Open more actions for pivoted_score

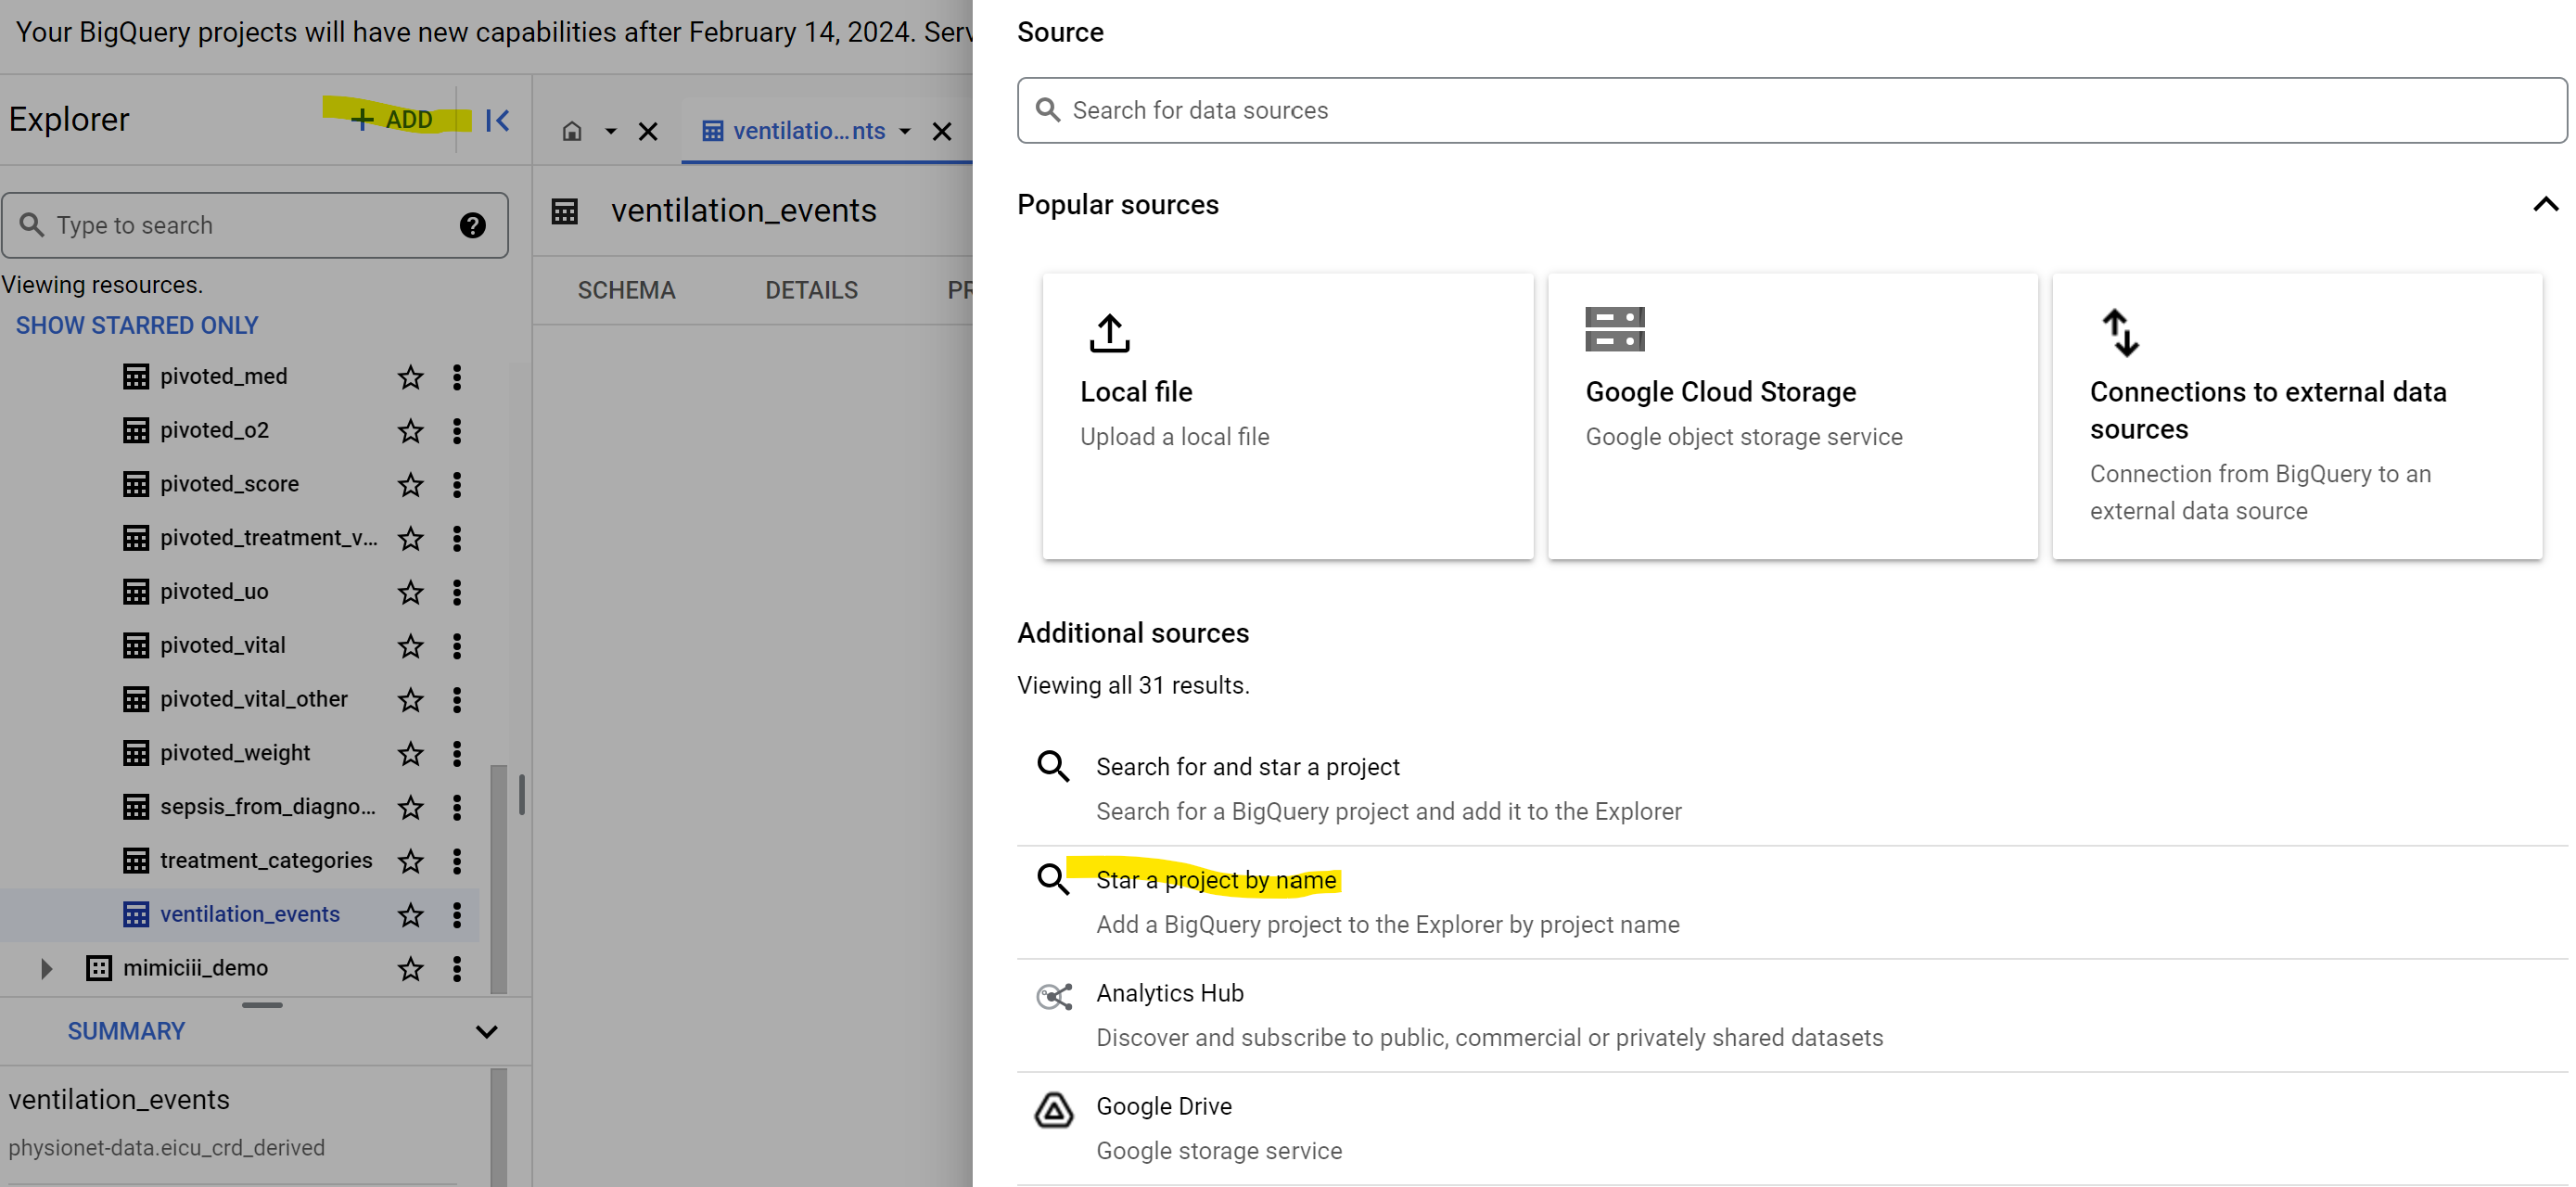pos(457,485)
